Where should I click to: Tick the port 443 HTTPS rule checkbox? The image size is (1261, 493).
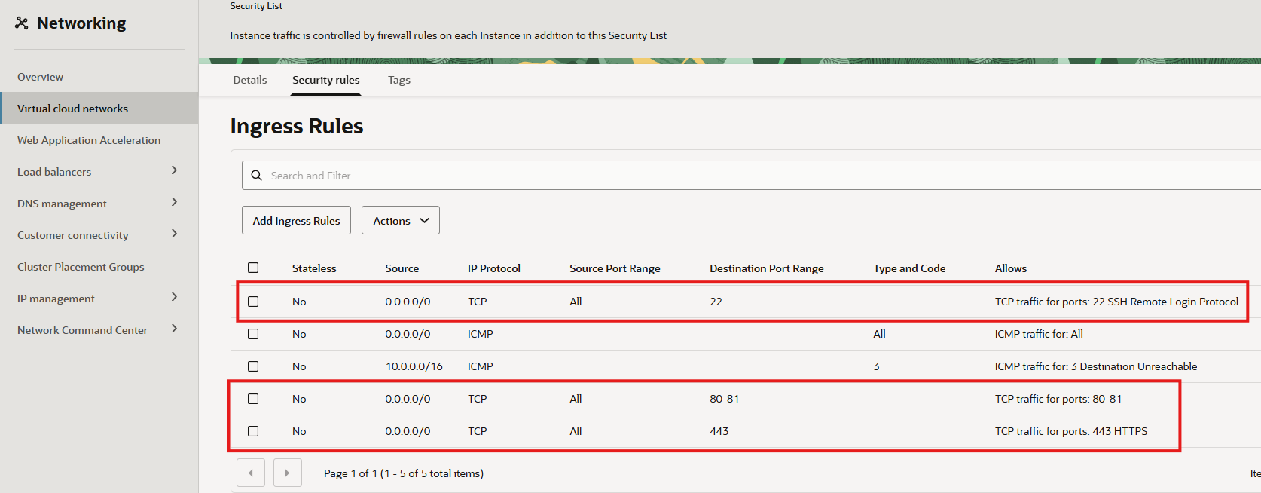coord(253,431)
